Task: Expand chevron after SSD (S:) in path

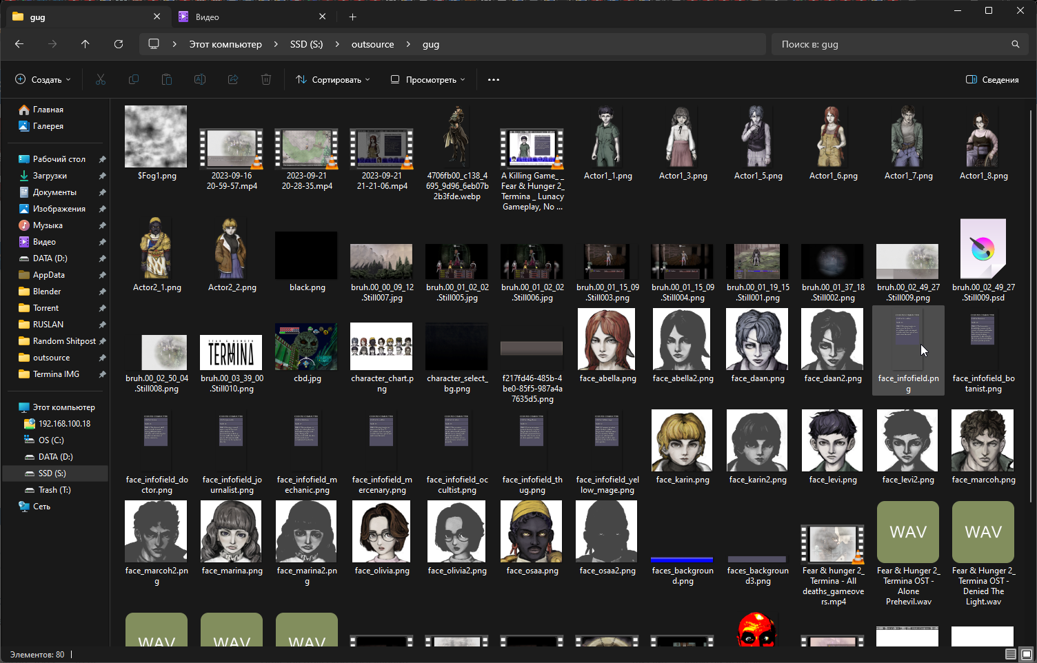Action: (337, 44)
